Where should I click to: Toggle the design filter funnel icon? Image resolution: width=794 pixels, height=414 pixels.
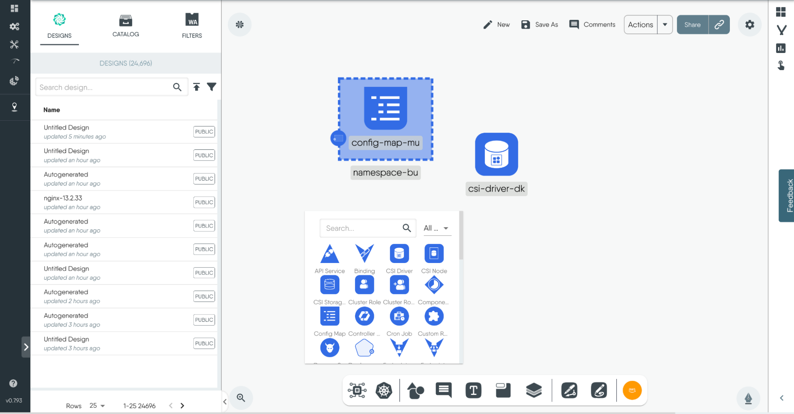[x=212, y=87]
